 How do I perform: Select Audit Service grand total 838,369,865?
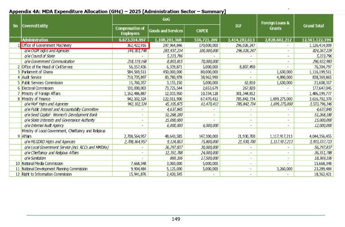point(321,77)
